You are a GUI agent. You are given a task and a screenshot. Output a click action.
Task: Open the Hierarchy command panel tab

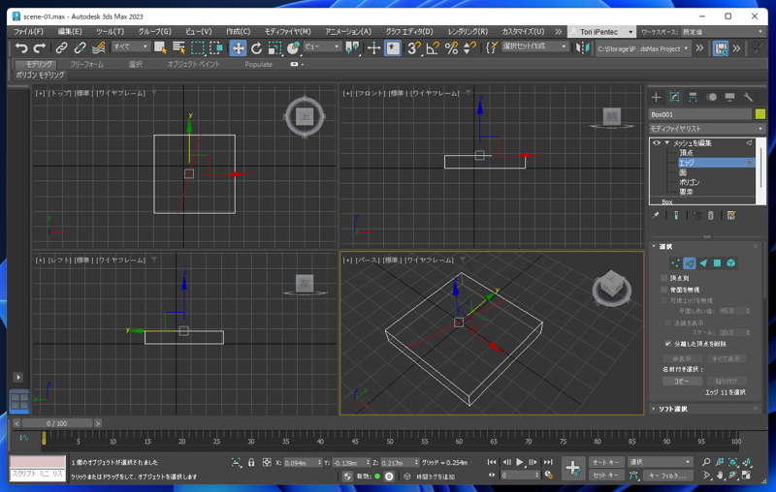point(693,97)
